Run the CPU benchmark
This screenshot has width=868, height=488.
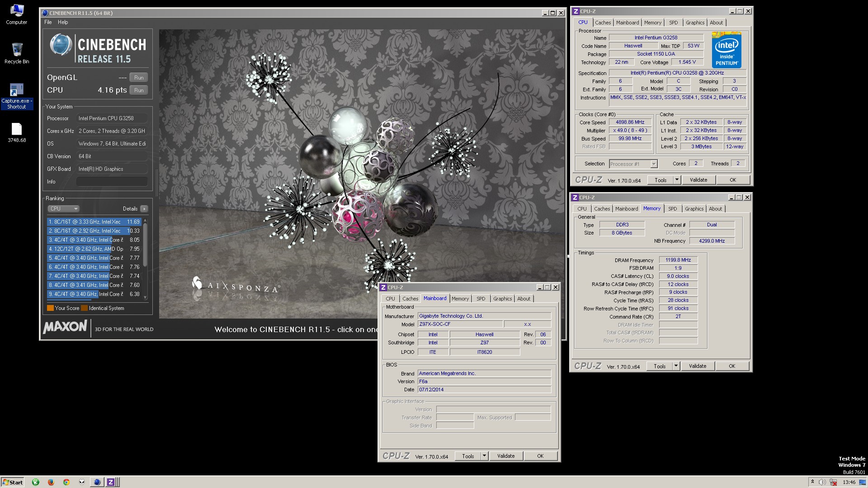[139, 90]
